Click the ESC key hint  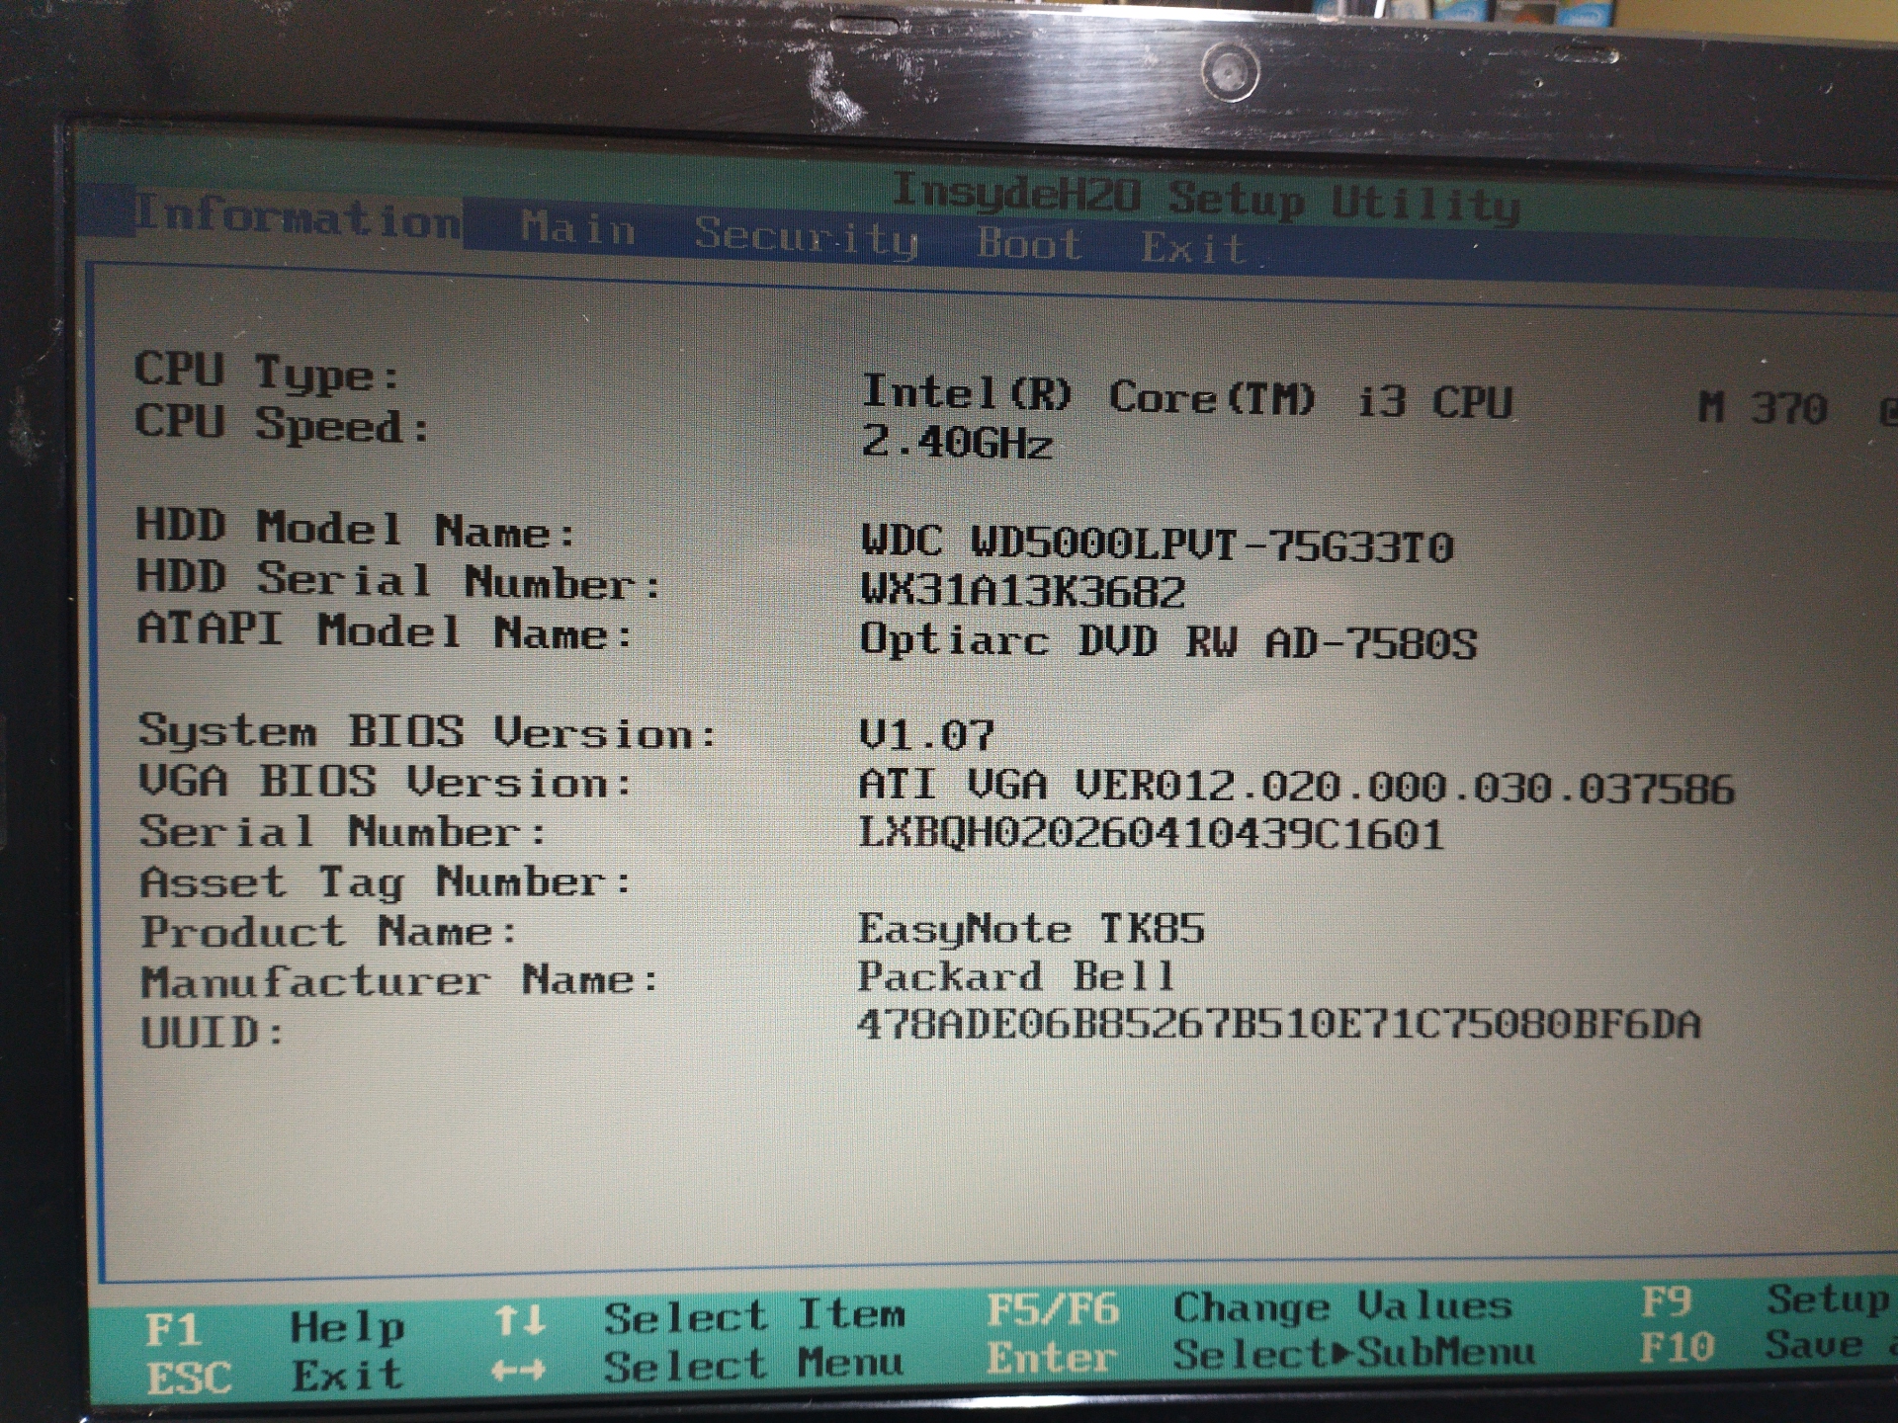click(x=189, y=1379)
